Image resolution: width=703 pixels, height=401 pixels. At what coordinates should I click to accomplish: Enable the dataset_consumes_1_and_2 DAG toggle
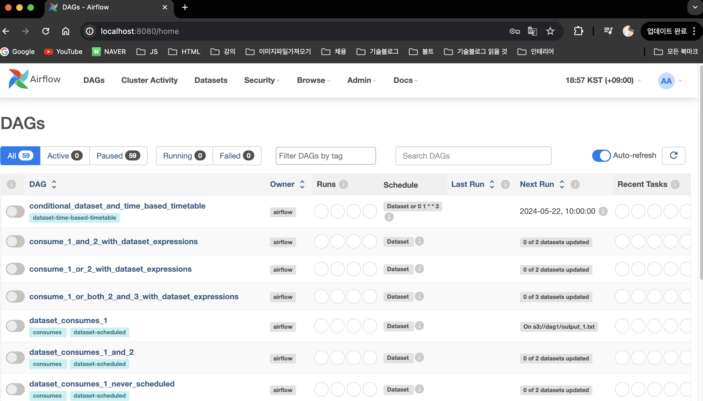click(x=15, y=358)
